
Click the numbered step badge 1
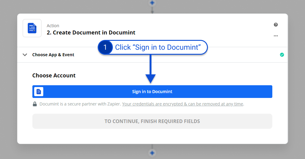click(x=105, y=47)
